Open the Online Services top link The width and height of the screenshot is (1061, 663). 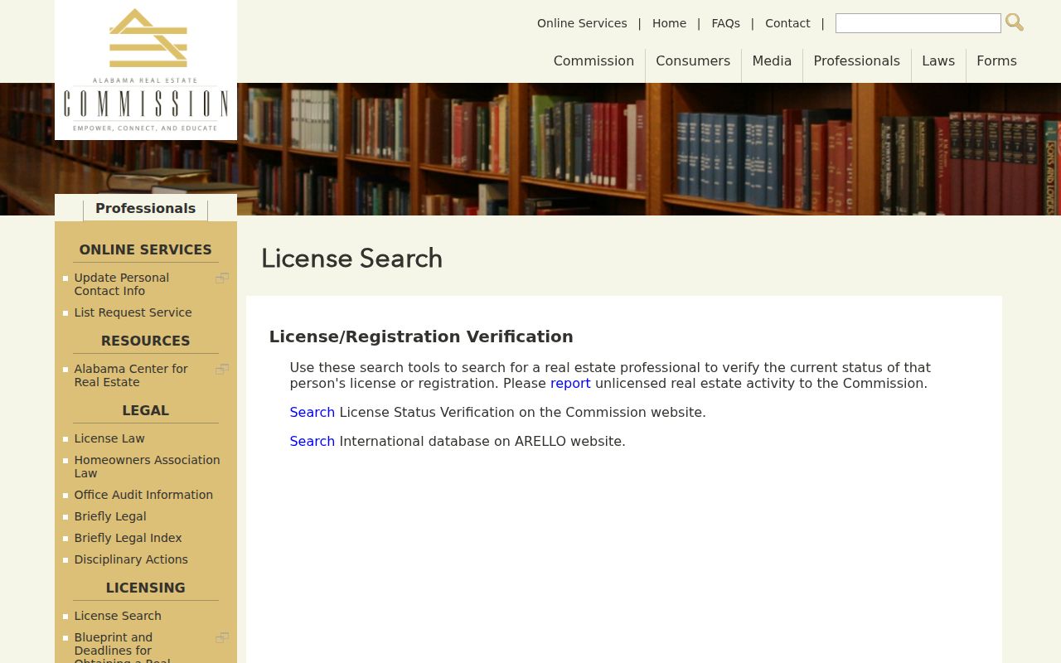(x=582, y=23)
